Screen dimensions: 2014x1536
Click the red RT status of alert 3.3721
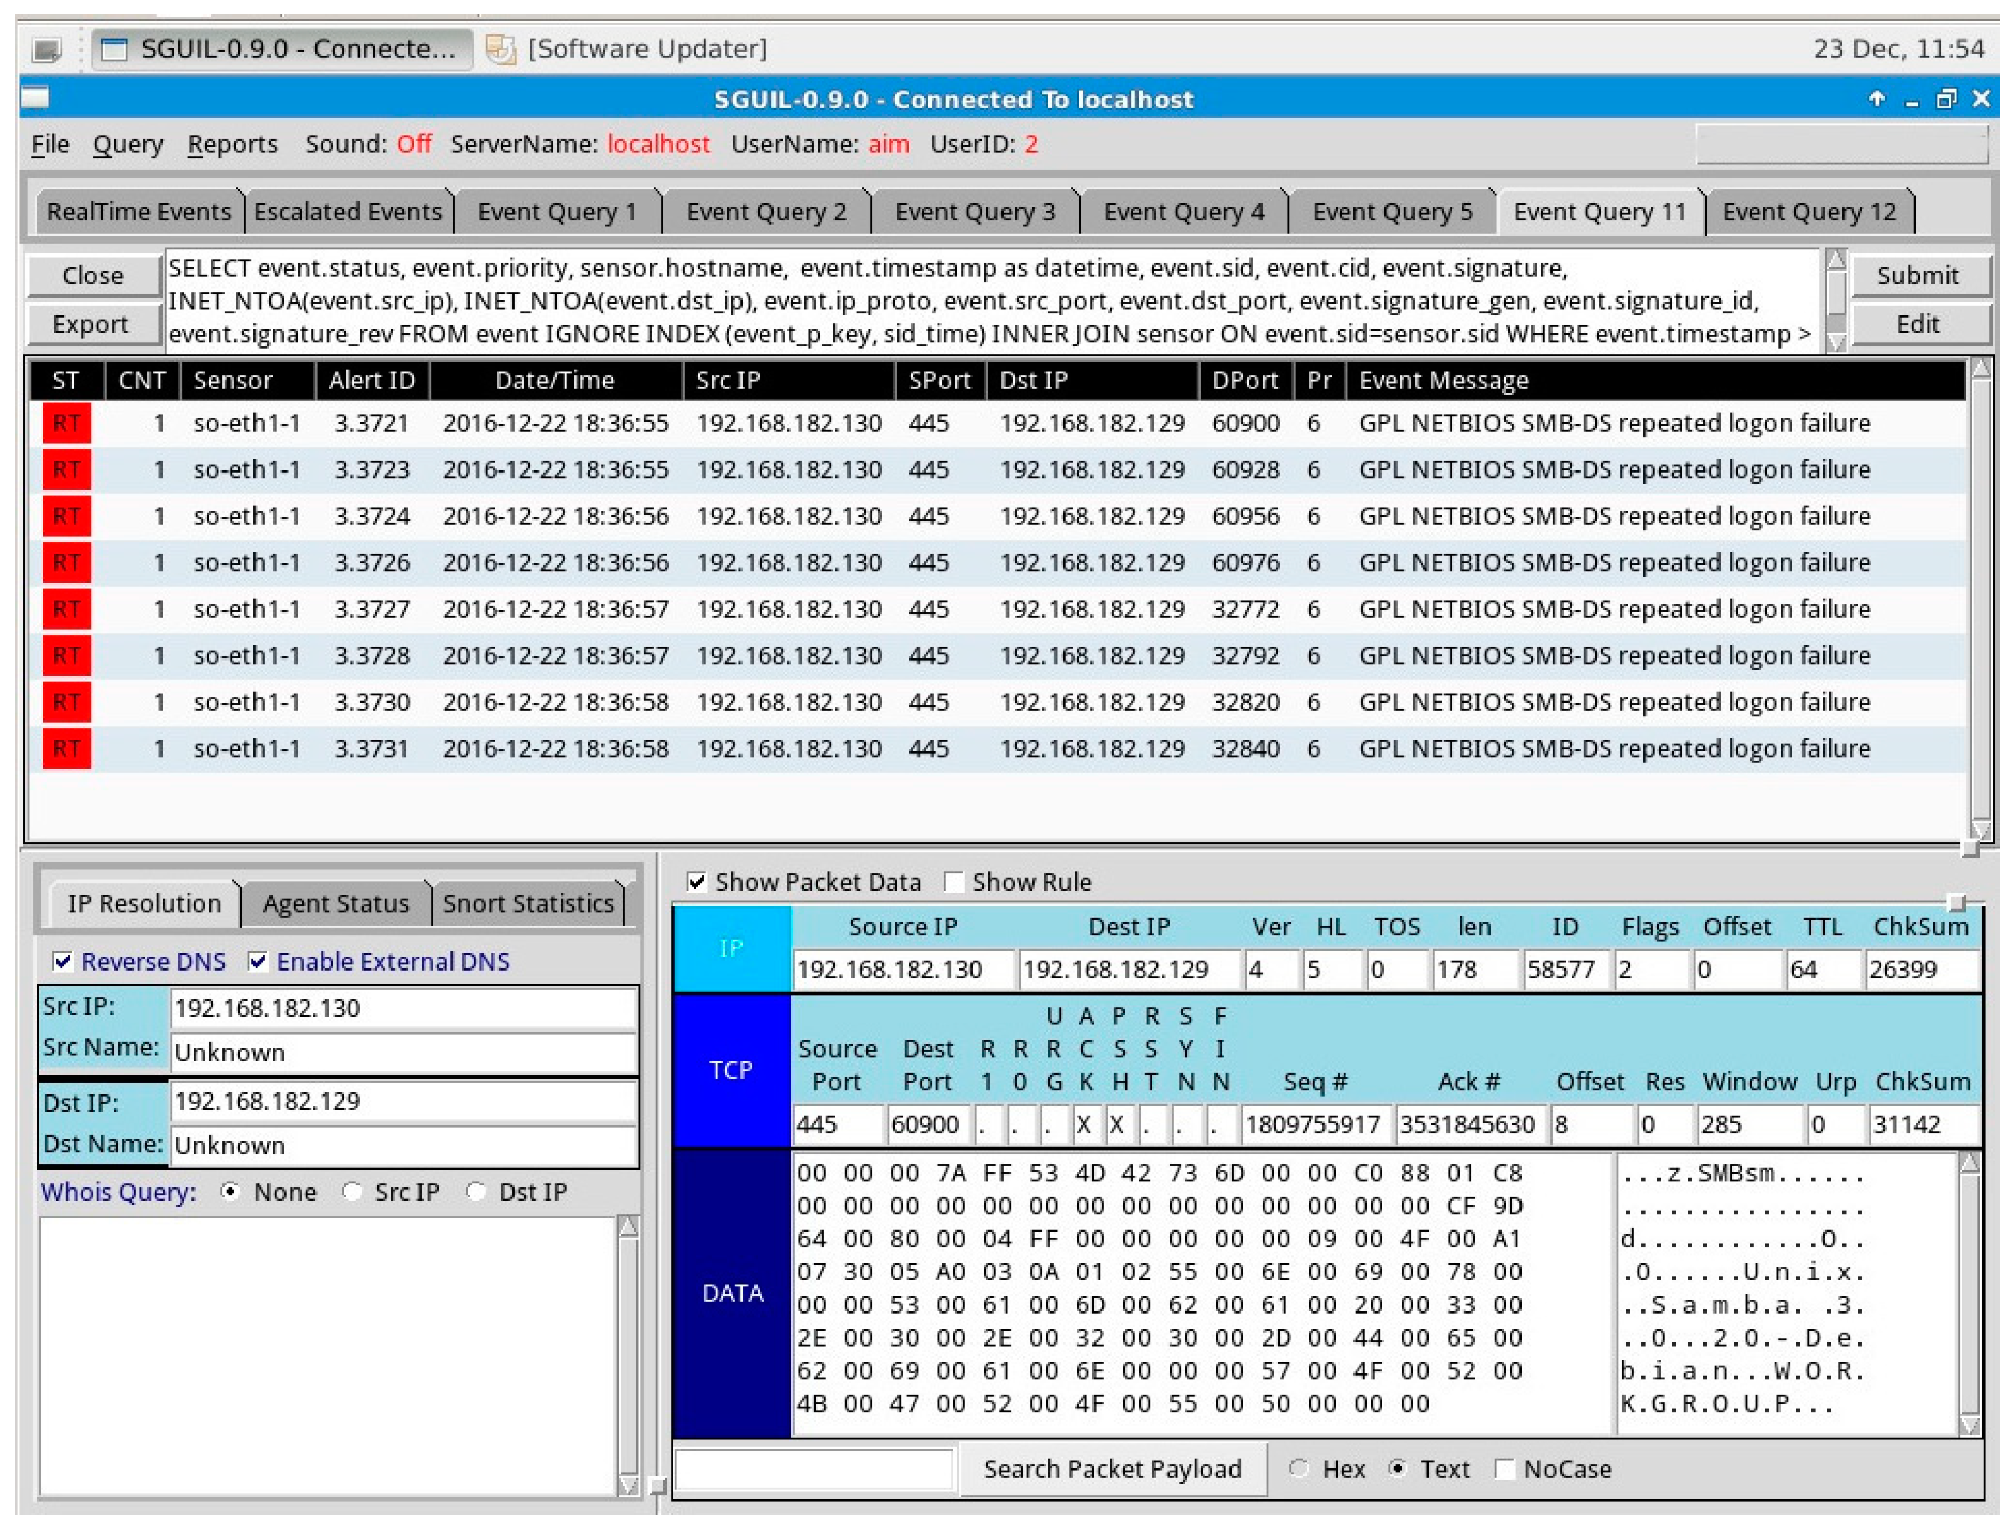(x=66, y=424)
